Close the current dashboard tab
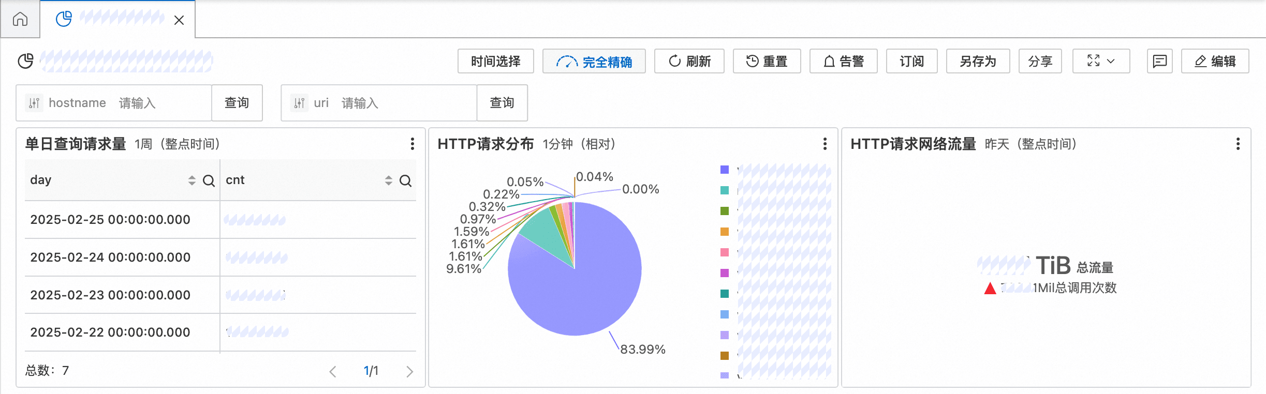Screen dimensions: 1266x394 pos(179,20)
